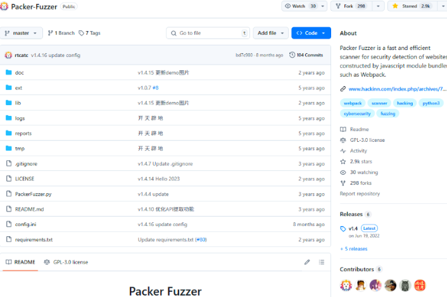Open commit message 'v1.4.7 Update .gitignore'
This screenshot has height=297, width=447.
165,164
